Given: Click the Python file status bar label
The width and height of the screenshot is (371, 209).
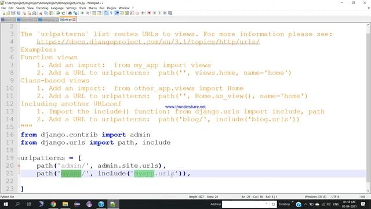Looking at the screenshot, I should (x=7, y=197).
